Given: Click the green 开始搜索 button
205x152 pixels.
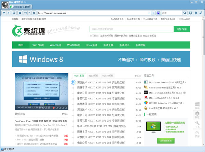Looking at the screenshot, I should coord(182,29).
